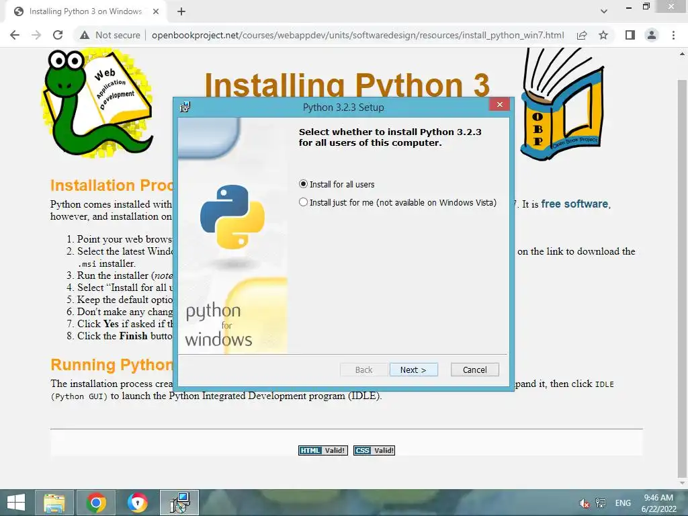
Task: Click the Installation Procedure heading
Action: [112, 185]
